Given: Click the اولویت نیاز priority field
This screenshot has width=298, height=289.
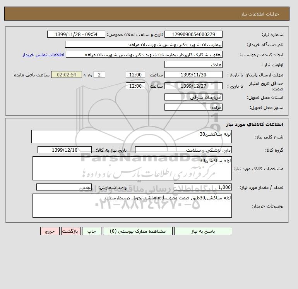Looking at the screenshot, I should 193,64.
